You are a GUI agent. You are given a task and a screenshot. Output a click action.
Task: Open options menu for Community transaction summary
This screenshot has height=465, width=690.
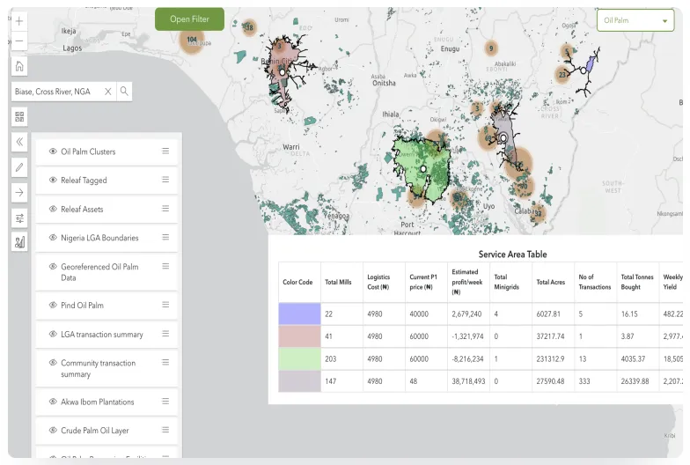click(165, 362)
